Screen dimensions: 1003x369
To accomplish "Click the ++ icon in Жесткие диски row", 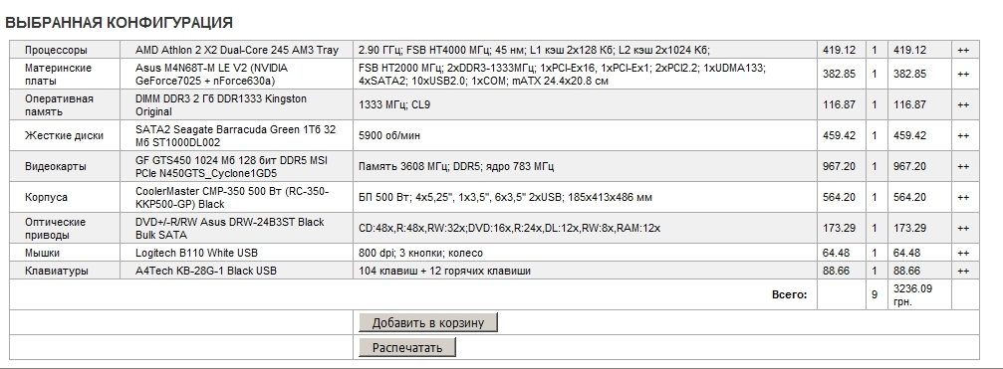I will [963, 136].
